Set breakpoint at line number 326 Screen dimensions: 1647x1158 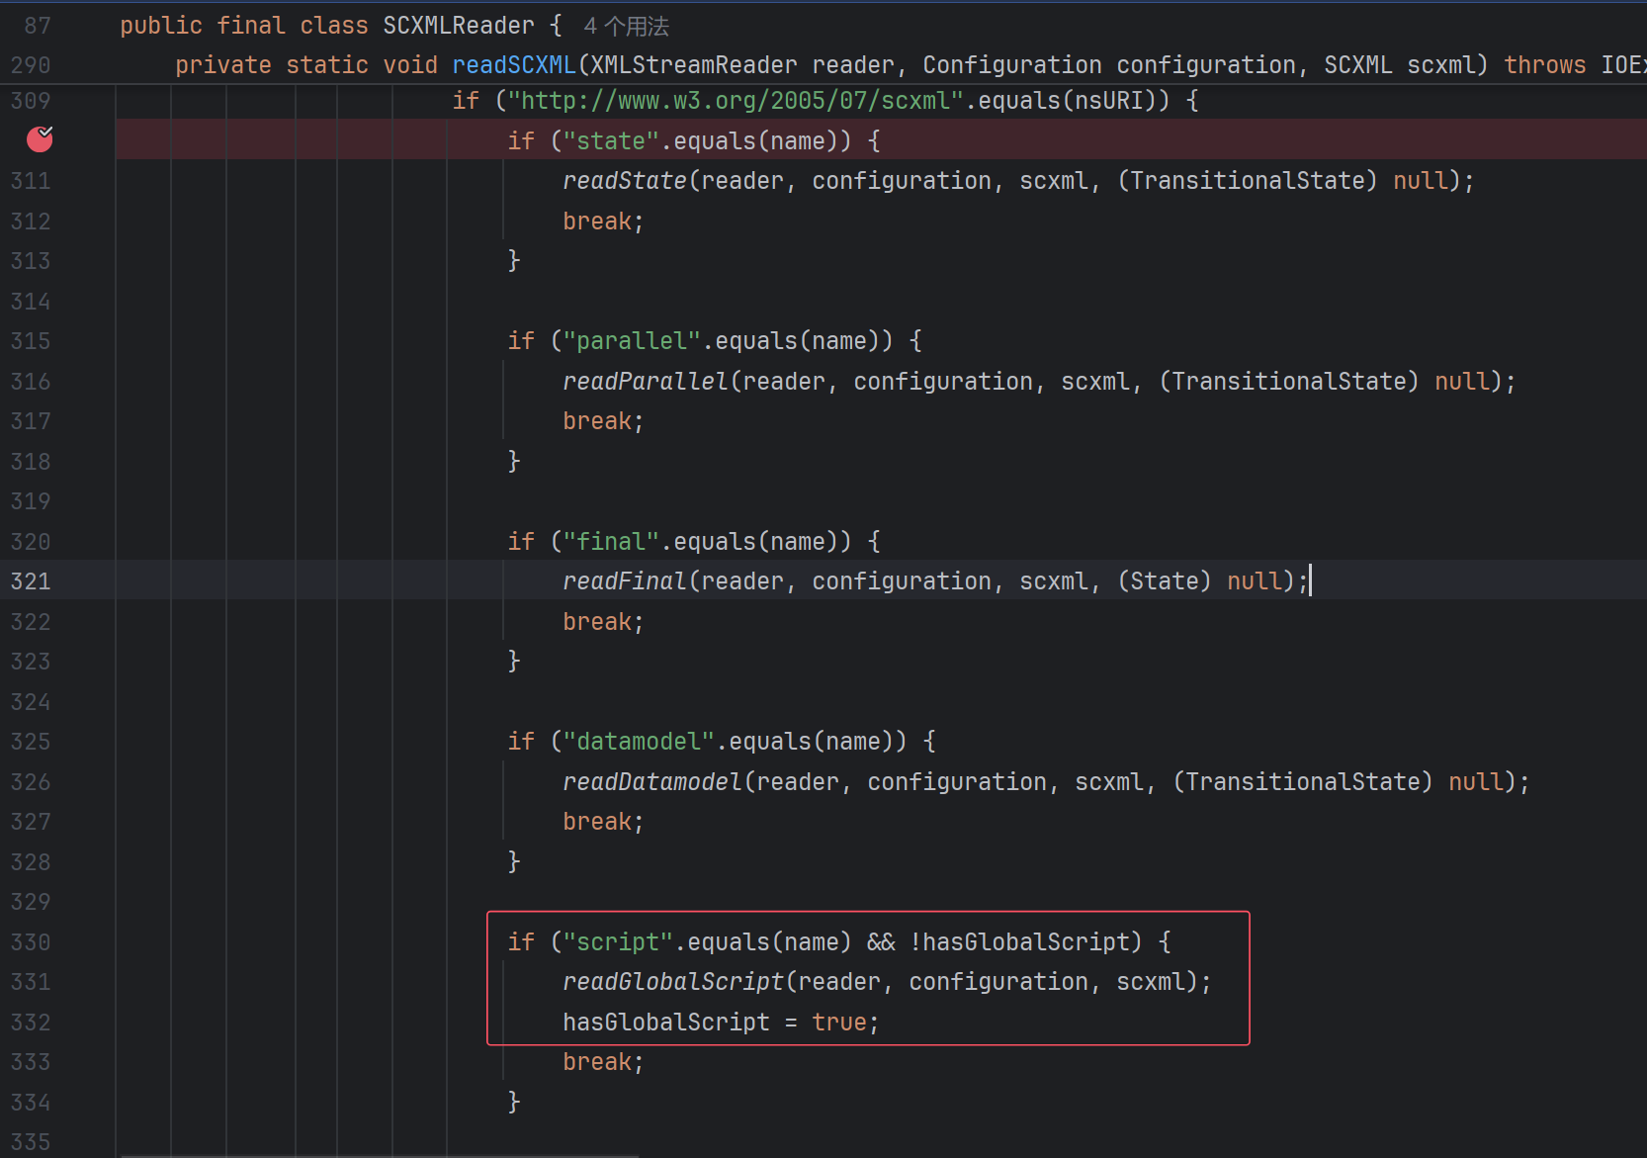[x=31, y=782]
